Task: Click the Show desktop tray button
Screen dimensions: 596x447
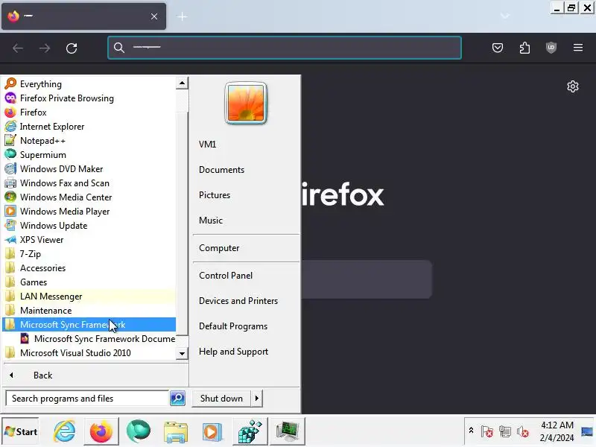Action: point(587,431)
